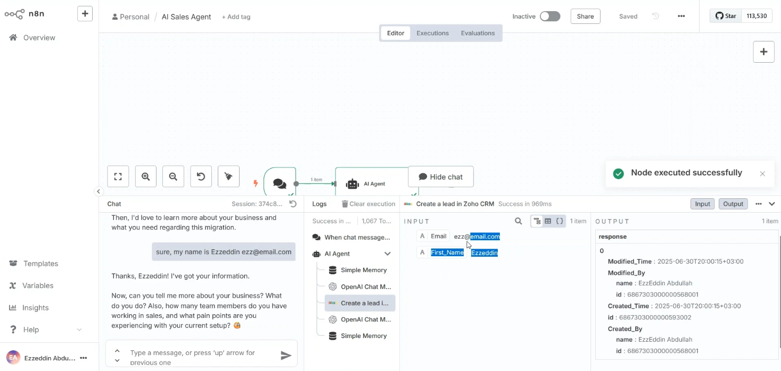
Task: Select first Simple Memory log entry
Action: pyautogui.click(x=359, y=270)
